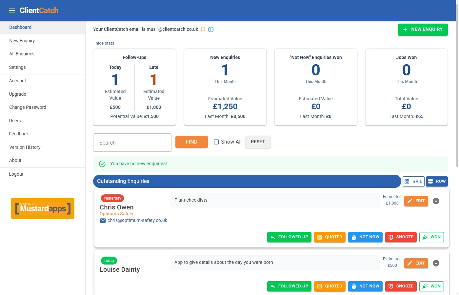Click the Outstanding Enquiries header bar
The image size is (459, 295).
[x=247, y=181]
